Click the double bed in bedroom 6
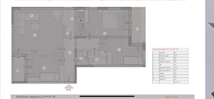214x99 pixels. point(110,19)
